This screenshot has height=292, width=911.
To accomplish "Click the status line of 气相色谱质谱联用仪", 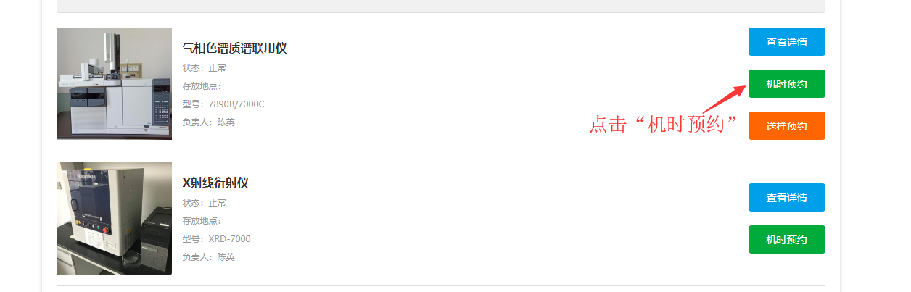I will [205, 68].
